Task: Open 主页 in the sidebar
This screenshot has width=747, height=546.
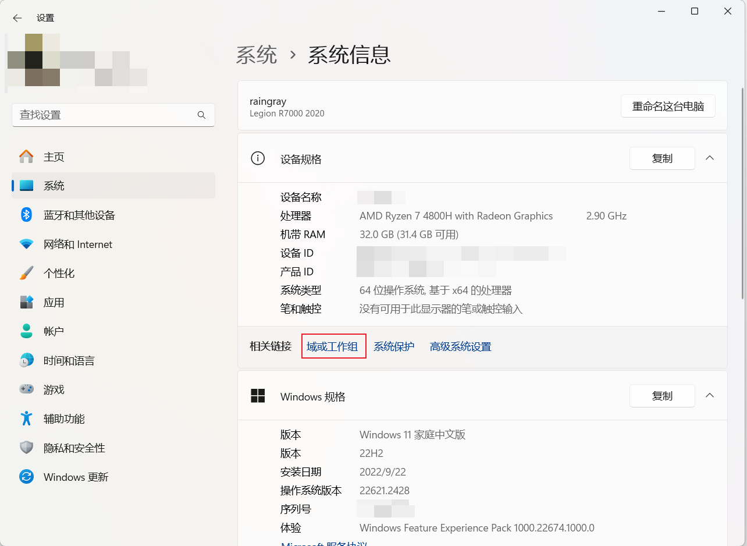Action: pyautogui.click(x=113, y=157)
